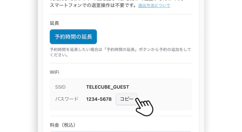
Task: Select the 1234-5678 password text
Action: pyautogui.click(x=99, y=99)
